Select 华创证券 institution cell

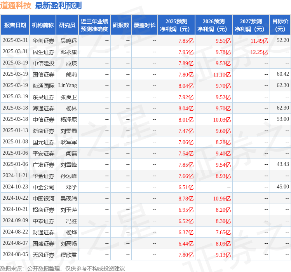(44, 41)
